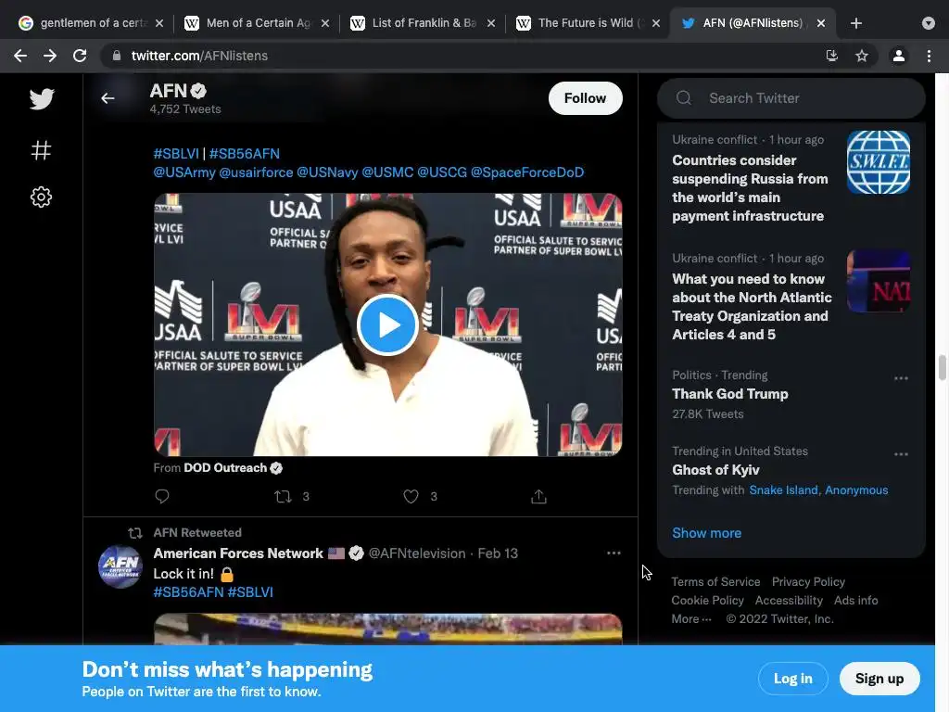949x712 pixels.
Task: Open the Snake Island trending link
Action: [x=783, y=489]
